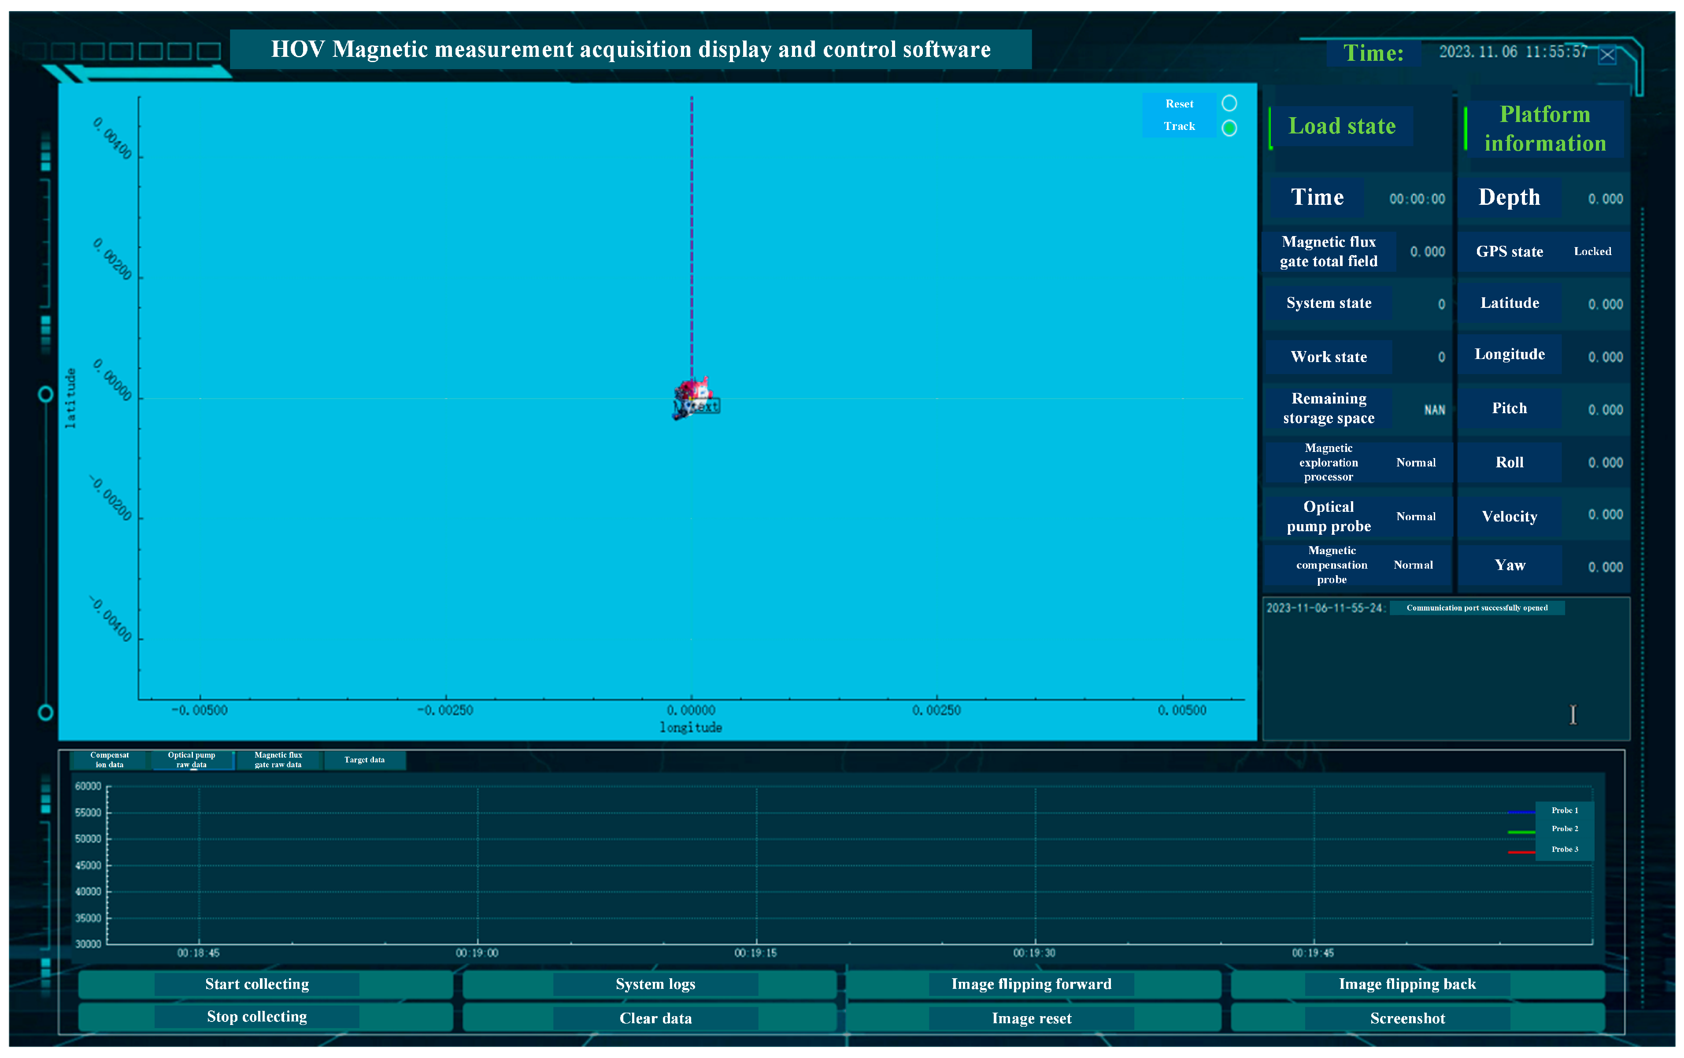Viewport: 1684px width, 1058px height.
Task: Open Optical pump raw data tab
Action: click(x=192, y=759)
